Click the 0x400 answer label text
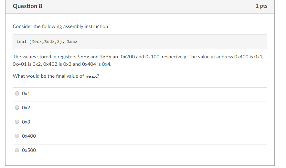The height and width of the screenshot is (168, 286). [x=29, y=136]
